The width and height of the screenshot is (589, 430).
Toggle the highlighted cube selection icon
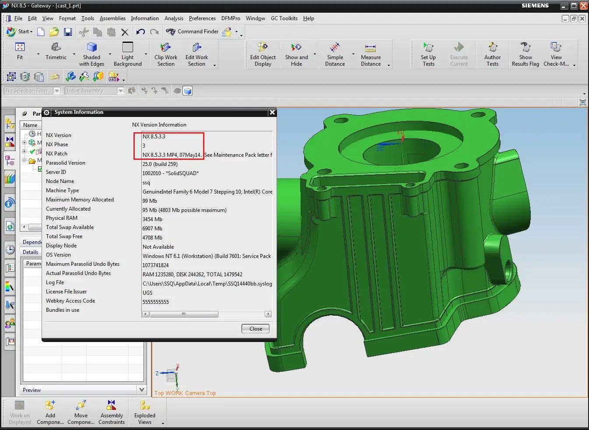pyautogui.click(x=187, y=91)
